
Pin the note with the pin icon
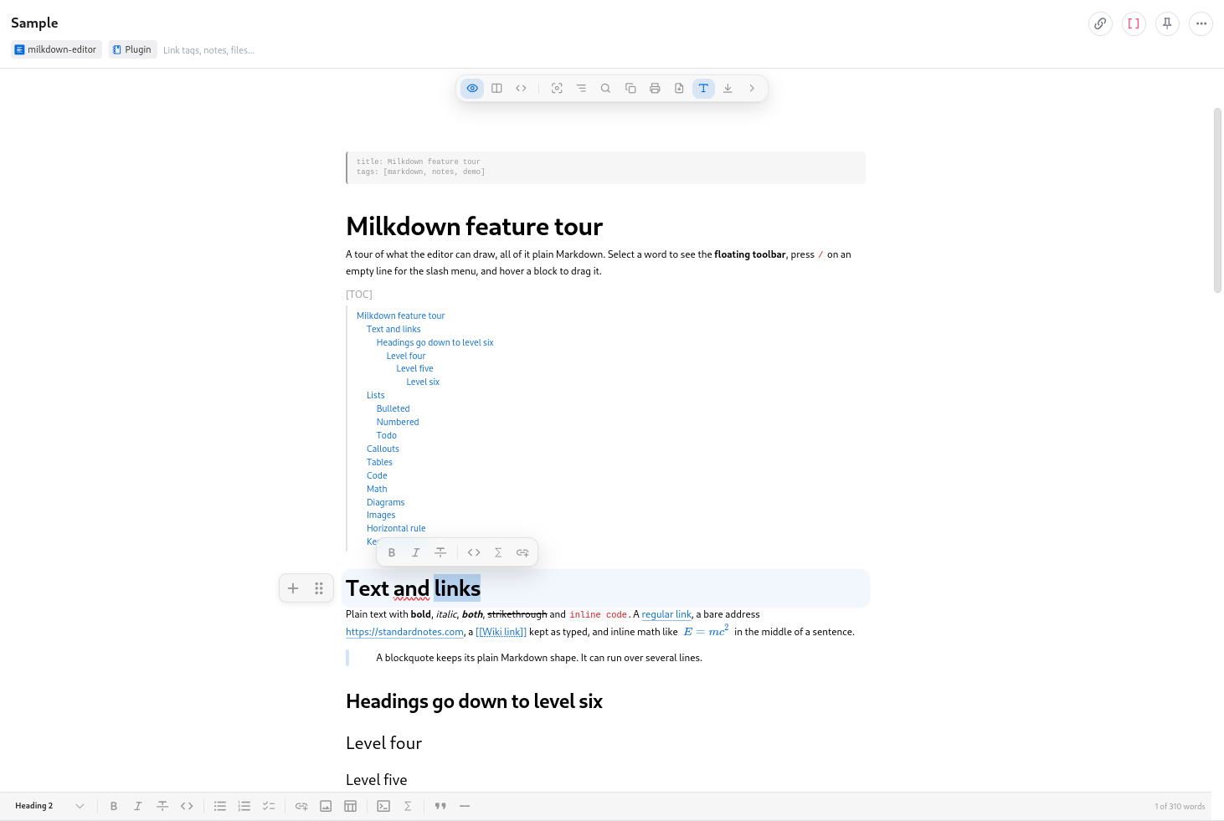click(x=1167, y=23)
